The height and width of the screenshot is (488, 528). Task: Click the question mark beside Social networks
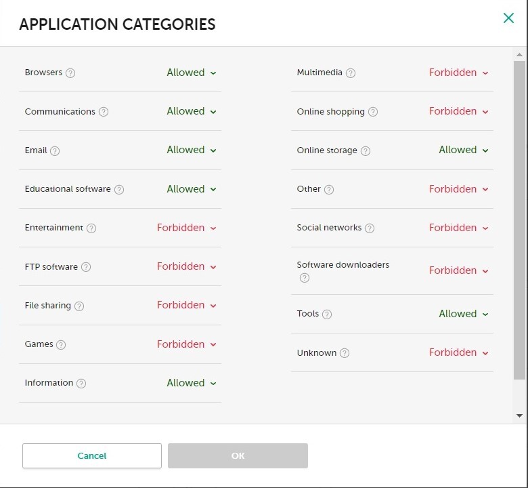(370, 228)
